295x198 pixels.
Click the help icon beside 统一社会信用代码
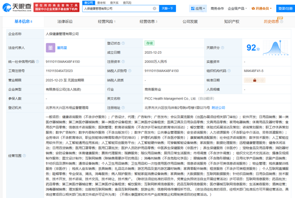[x=38, y=61]
